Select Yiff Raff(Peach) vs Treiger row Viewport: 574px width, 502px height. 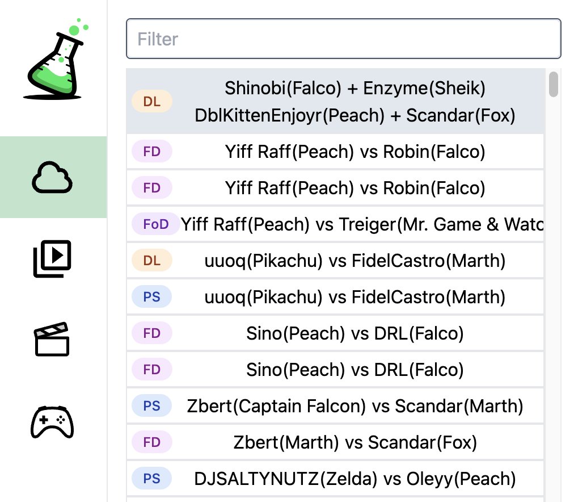click(x=335, y=224)
